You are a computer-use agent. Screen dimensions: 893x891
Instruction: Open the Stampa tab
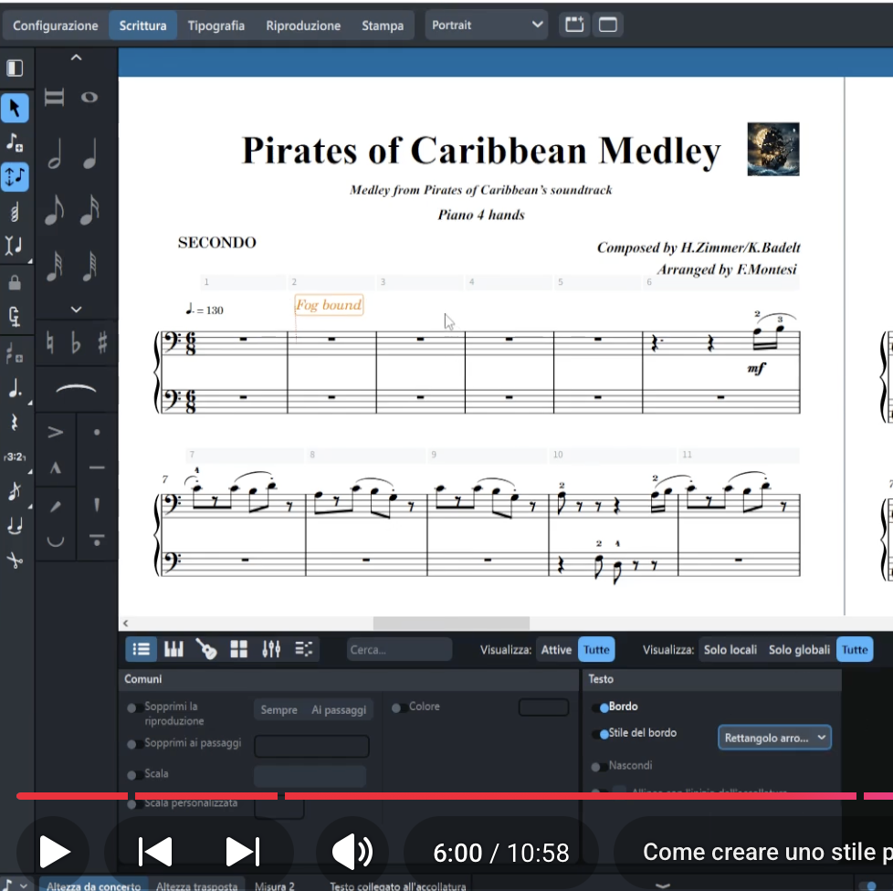(x=383, y=26)
